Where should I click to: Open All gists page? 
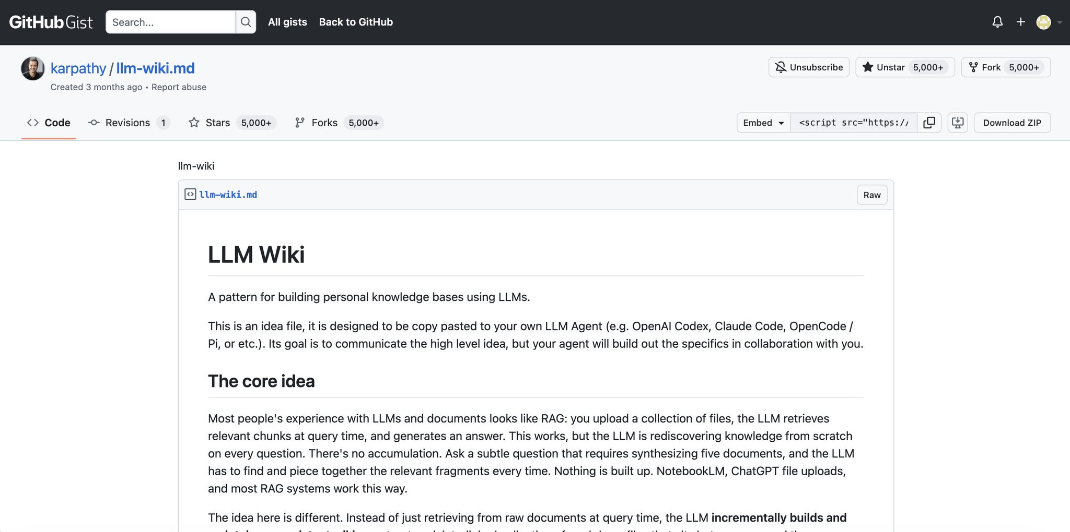[287, 22]
